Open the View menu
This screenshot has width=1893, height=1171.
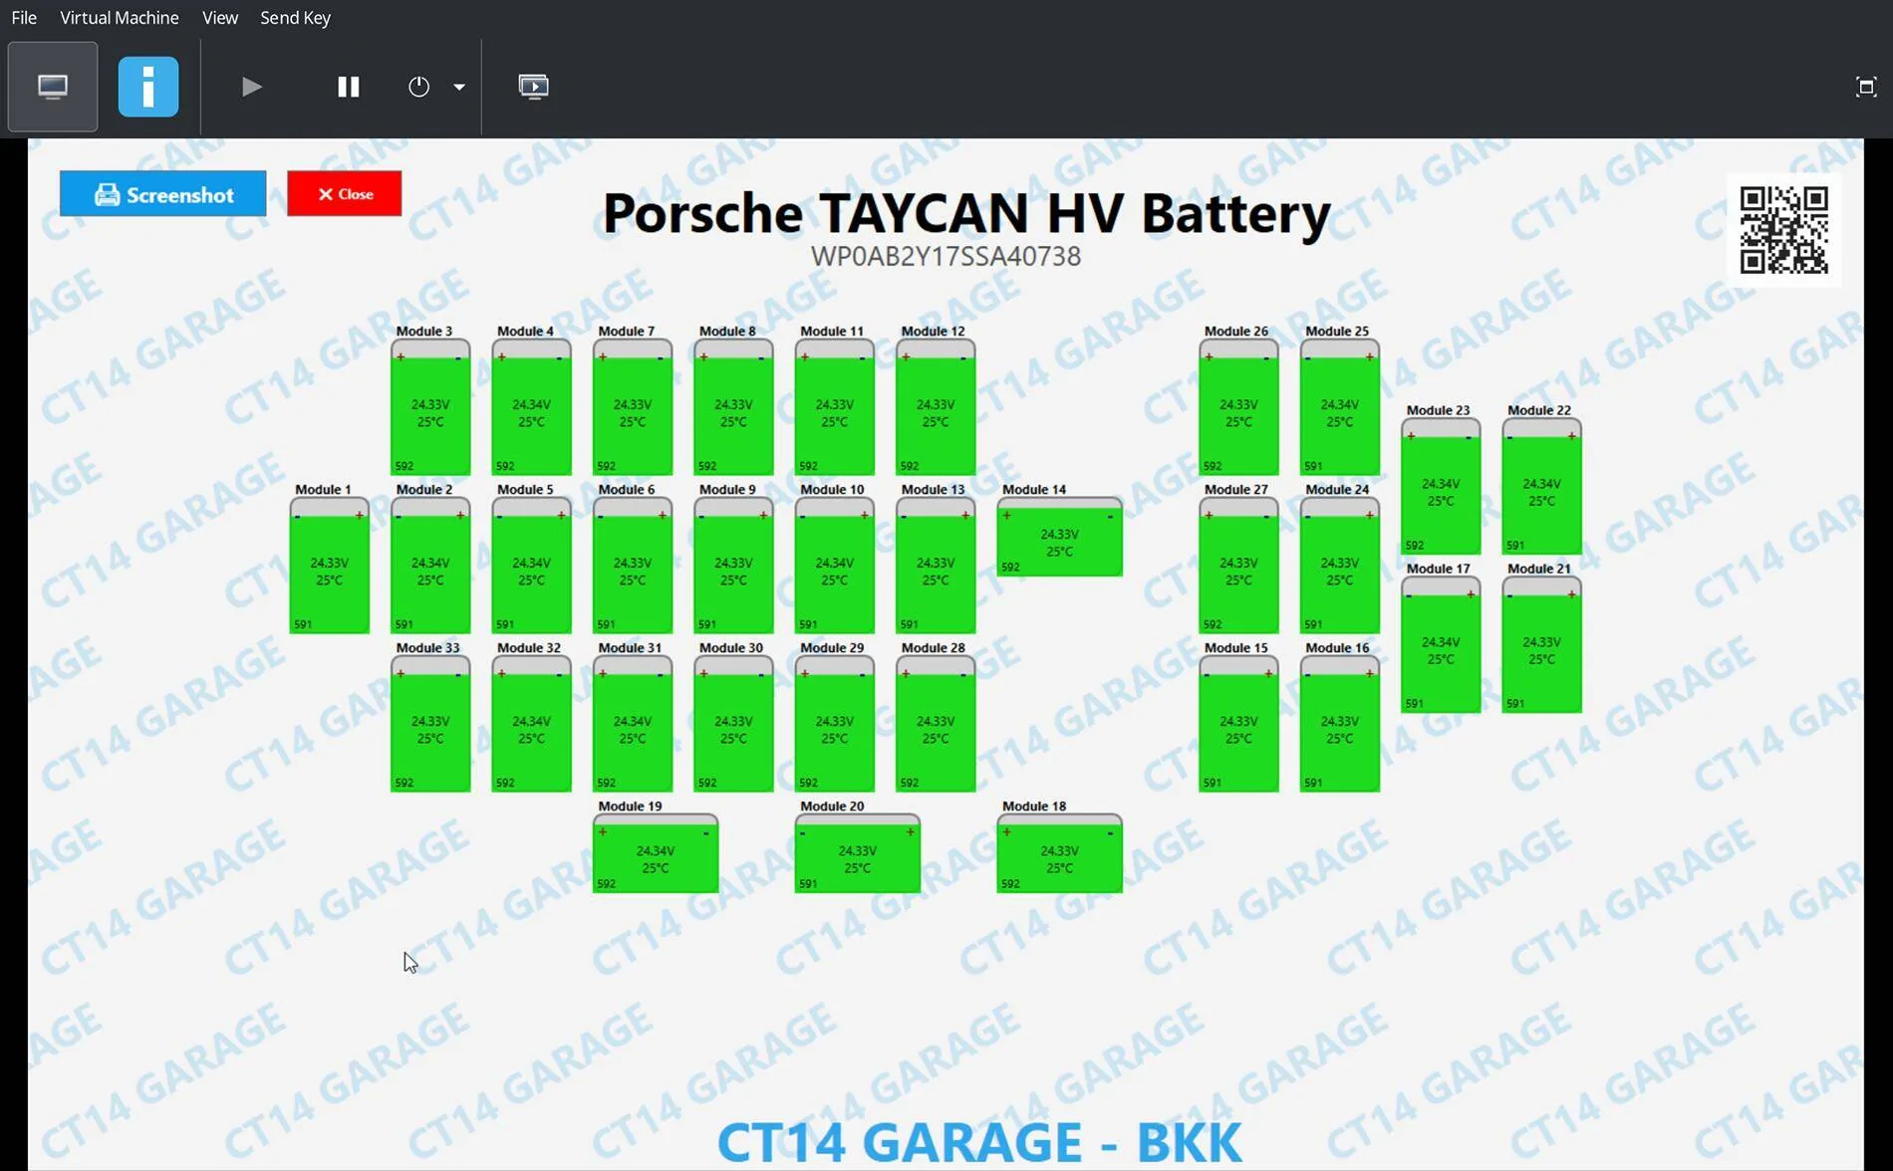coord(220,18)
